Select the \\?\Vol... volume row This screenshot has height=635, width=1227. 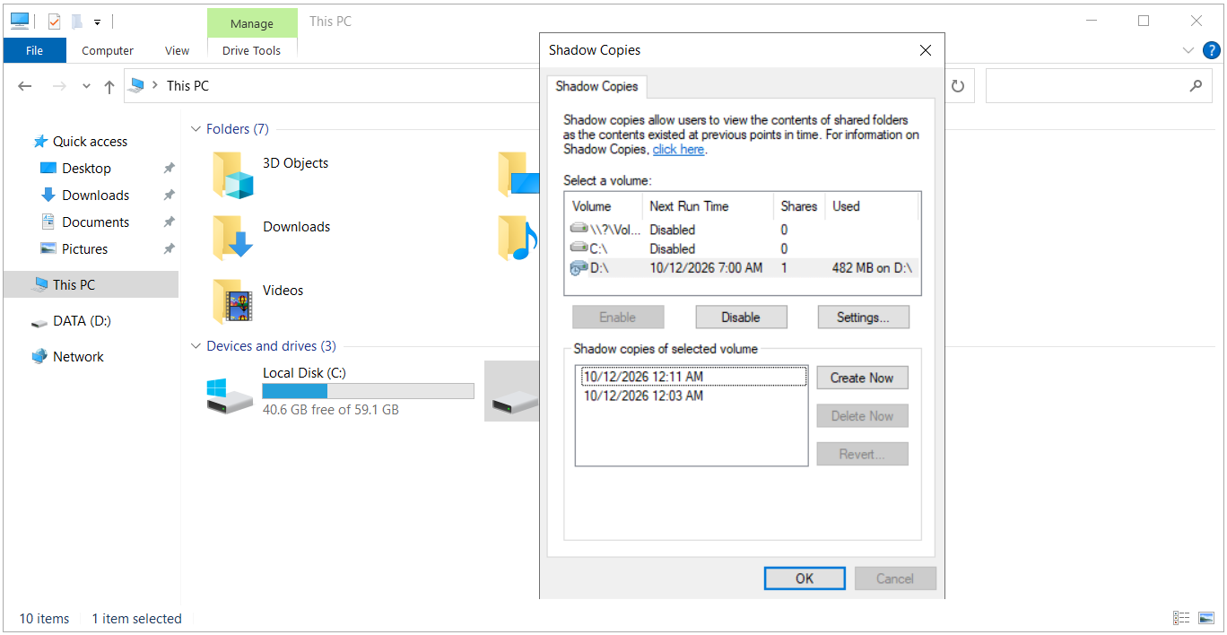pyautogui.click(x=742, y=230)
